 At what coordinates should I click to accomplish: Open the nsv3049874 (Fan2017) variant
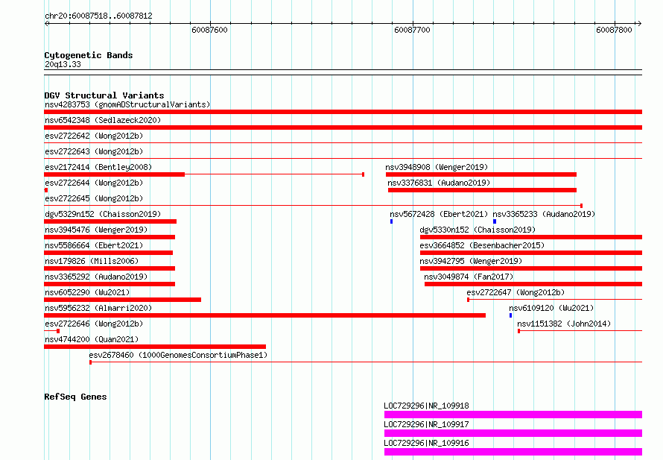click(469, 277)
